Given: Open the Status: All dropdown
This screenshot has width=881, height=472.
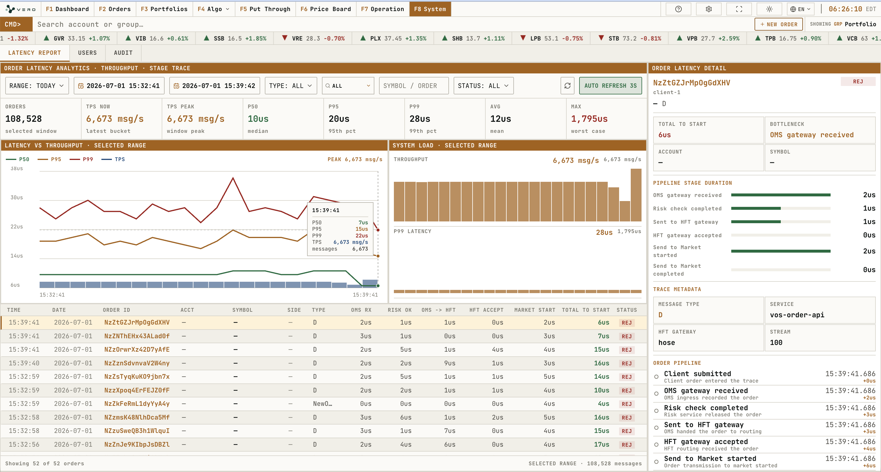Looking at the screenshot, I should coord(484,85).
